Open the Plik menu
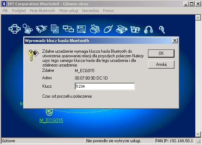Viewport: 202px width, 145px height. point(5,11)
